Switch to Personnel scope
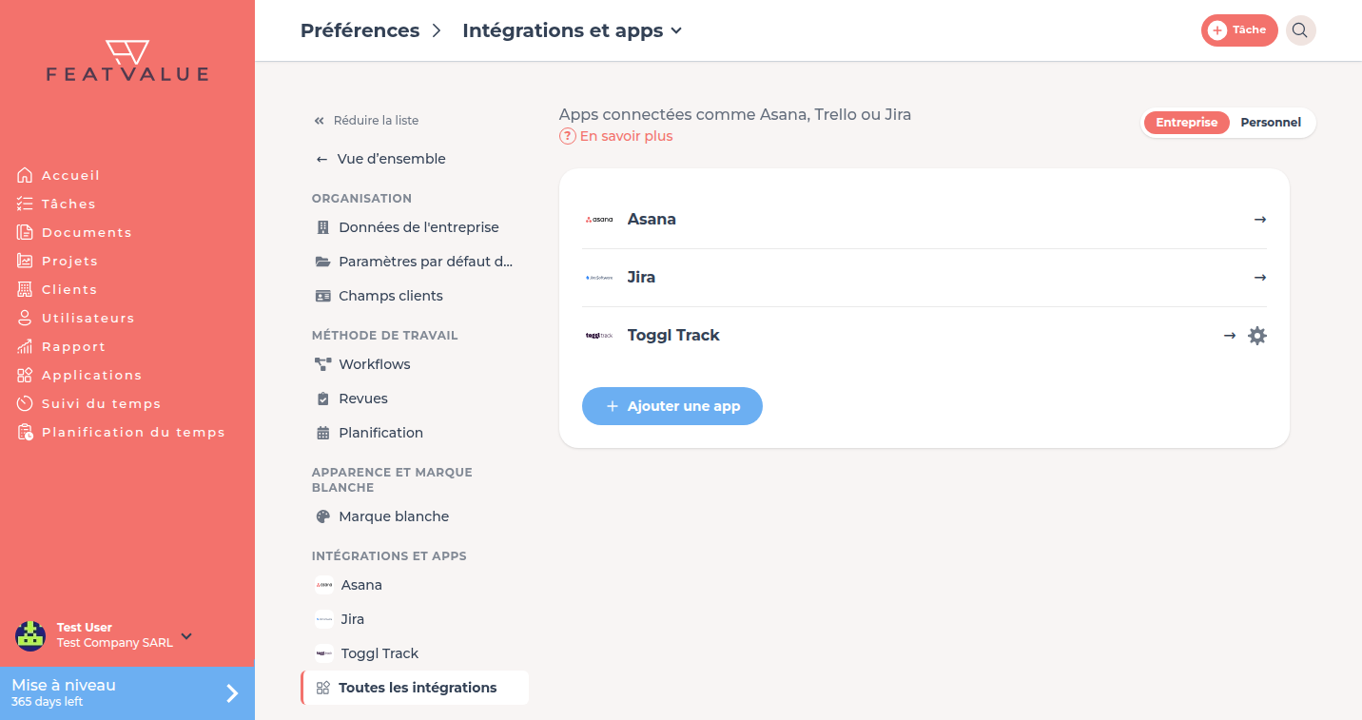 (x=1271, y=123)
